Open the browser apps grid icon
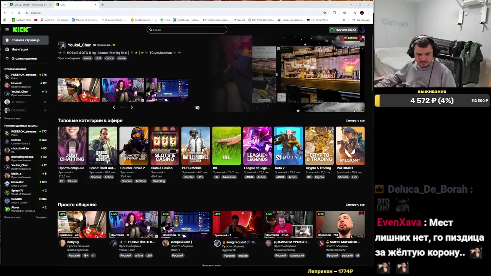 6,20
